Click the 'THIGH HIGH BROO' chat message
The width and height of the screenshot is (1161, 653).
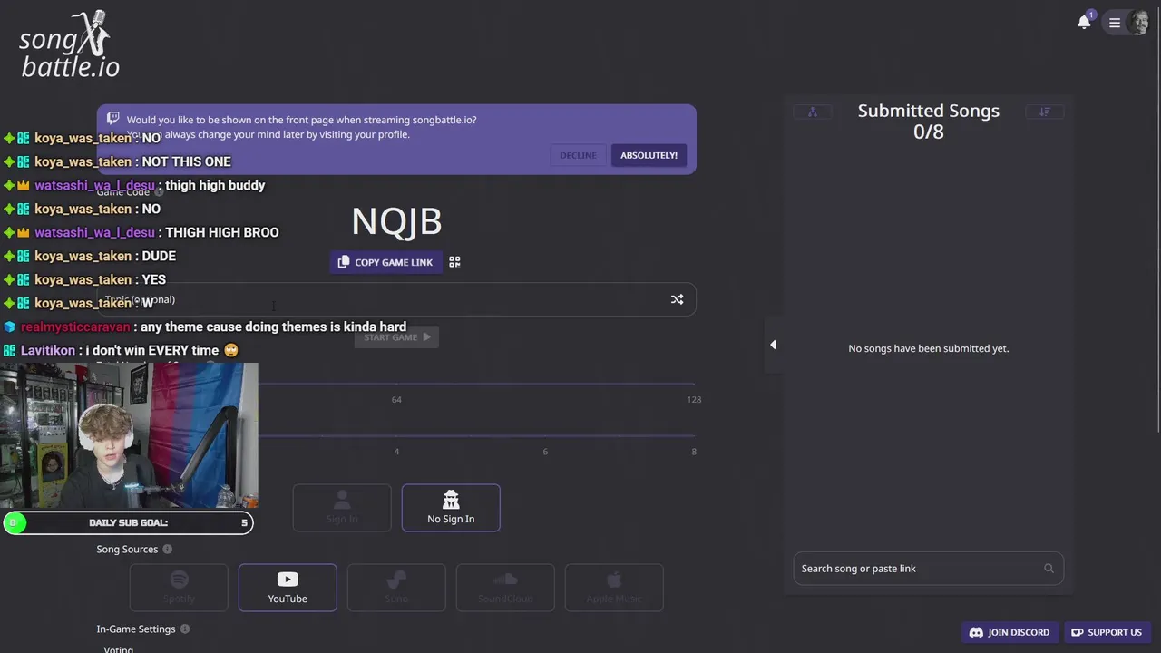pos(141,232)
